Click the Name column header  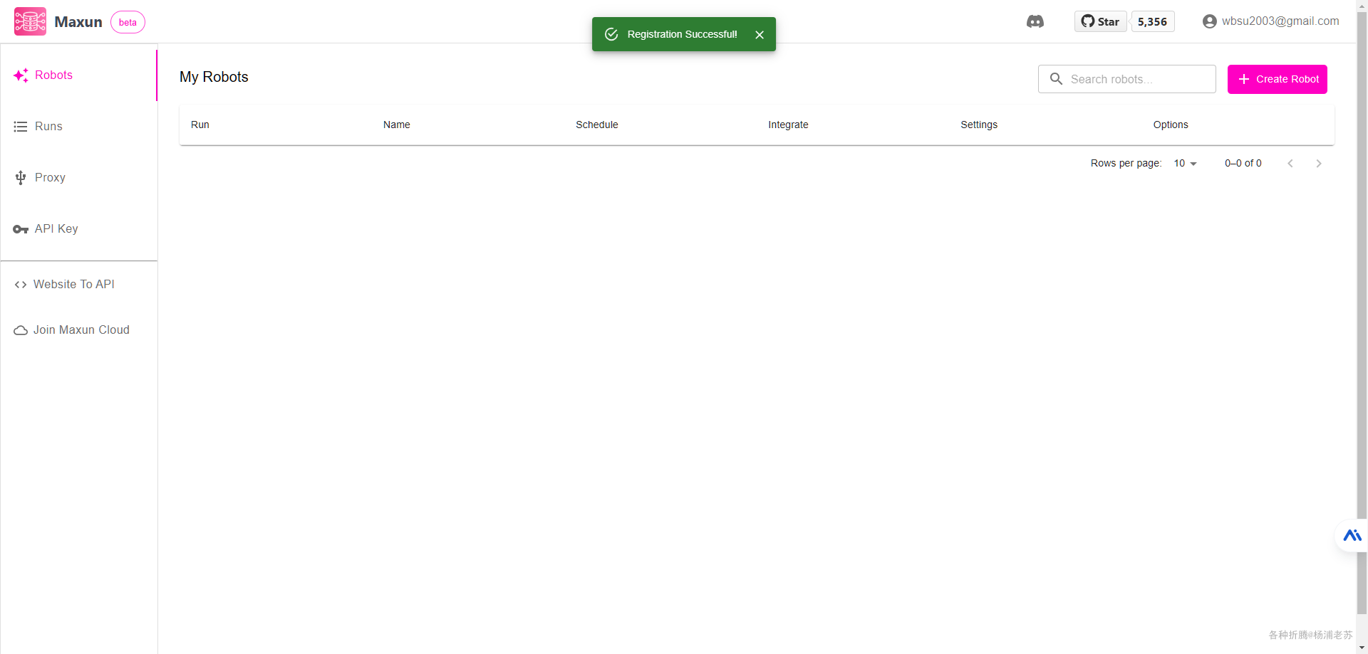[397, 125]
